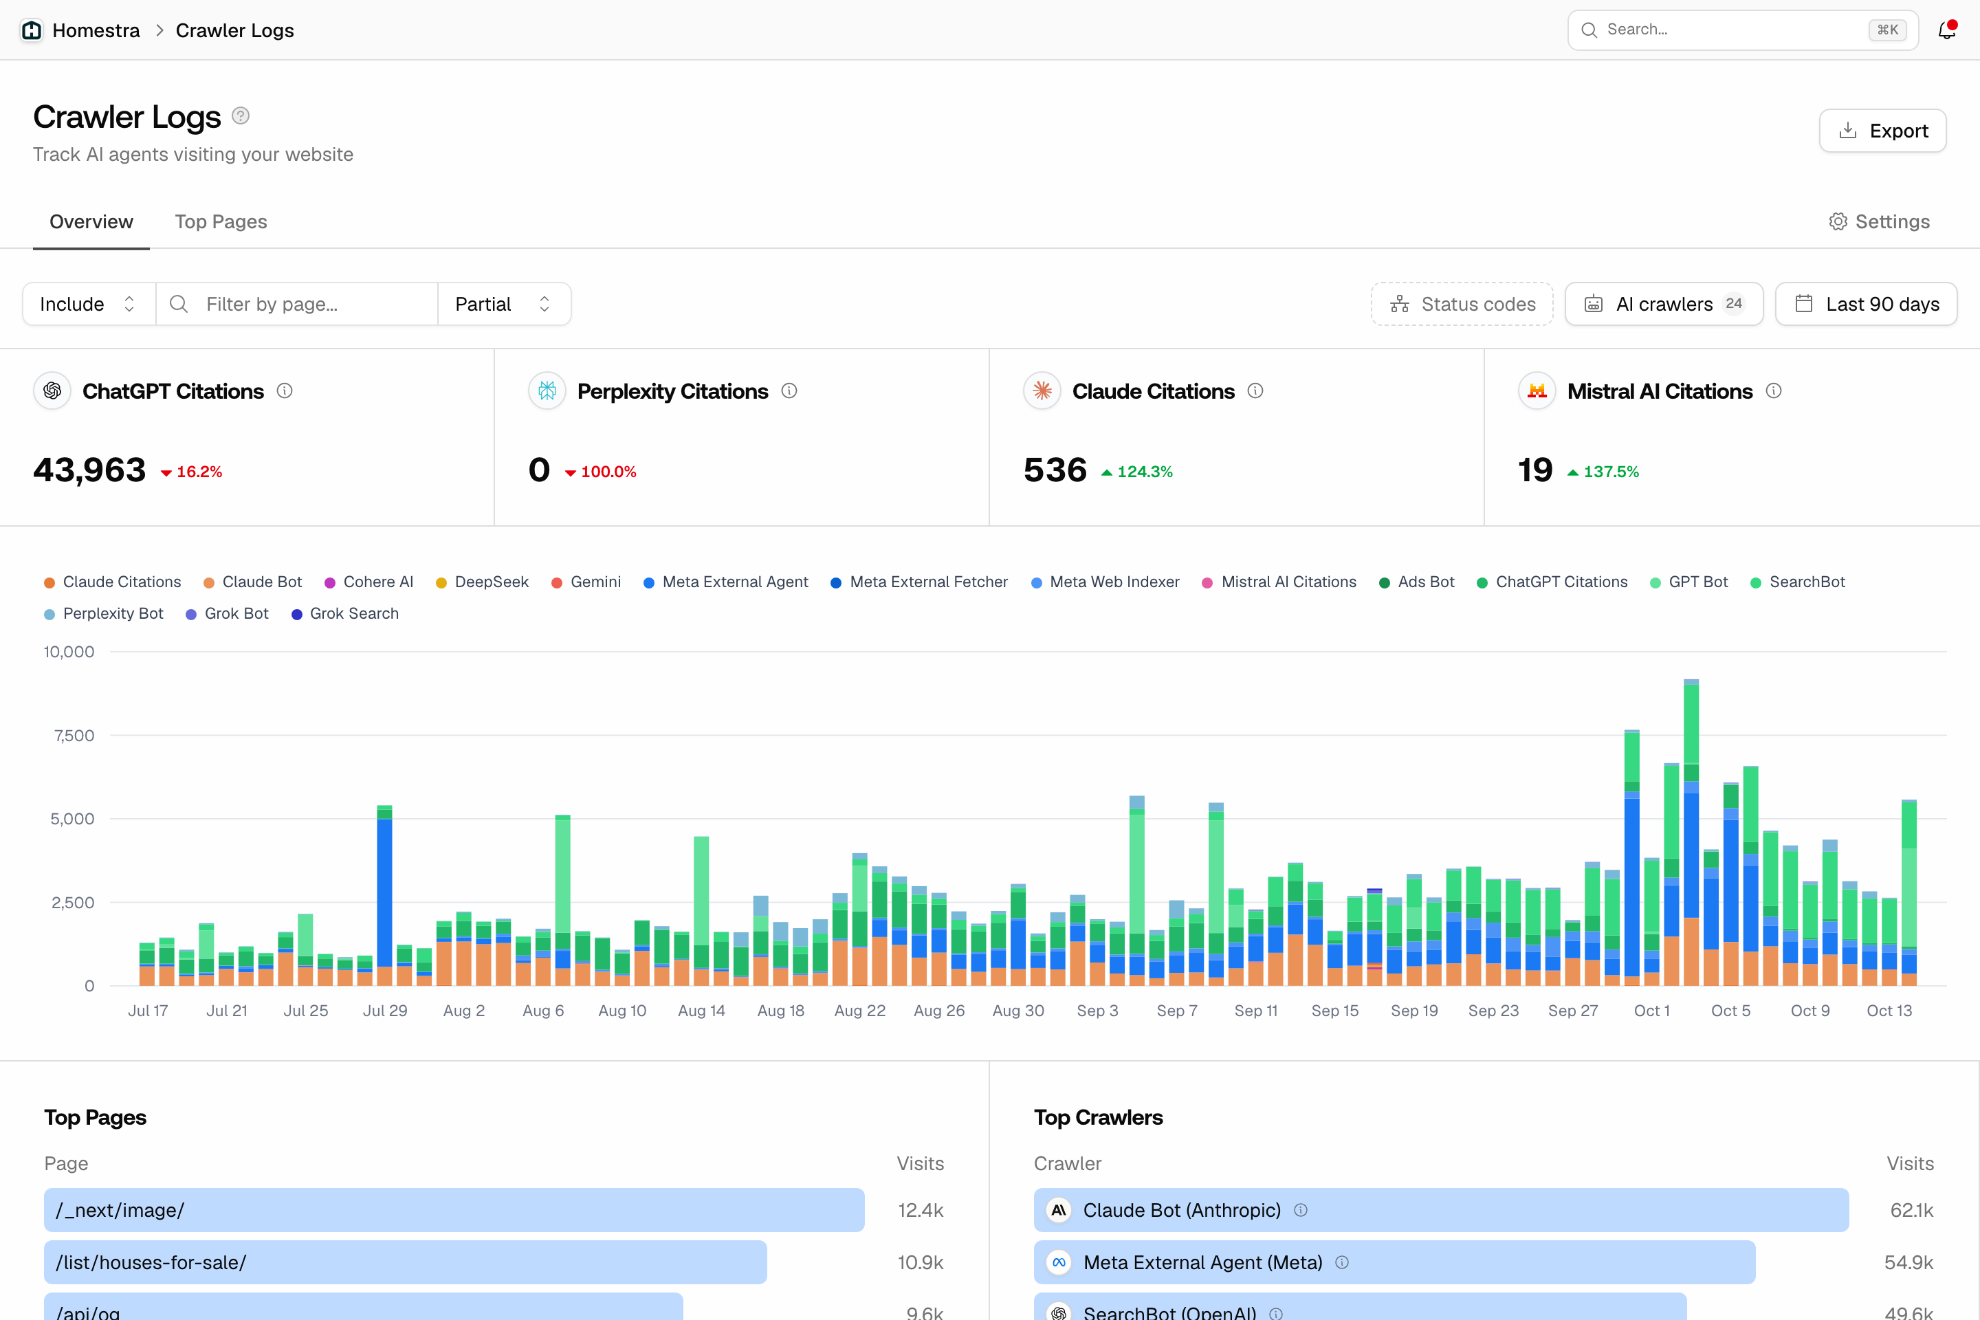Open the Status codes filter

(1462, 304)
